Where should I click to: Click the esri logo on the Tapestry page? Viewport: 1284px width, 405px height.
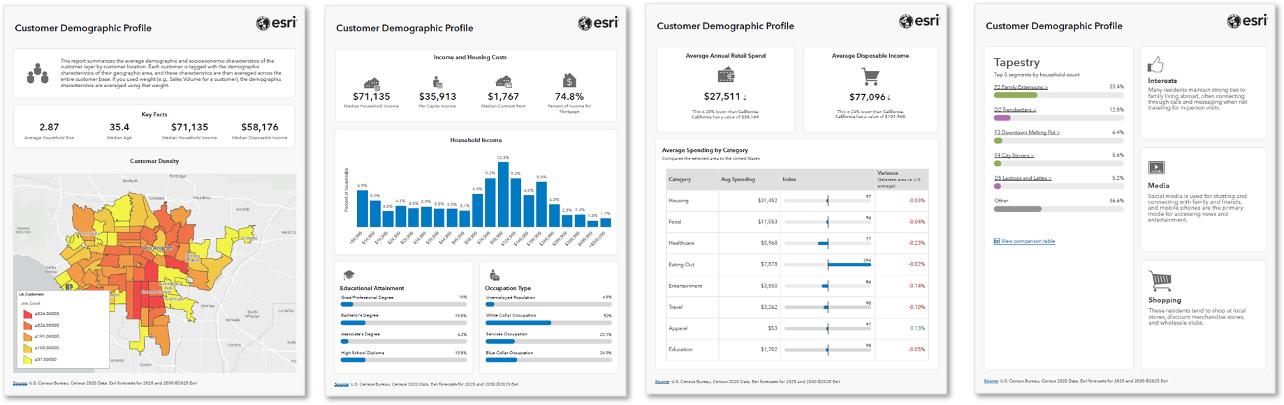1247,21
